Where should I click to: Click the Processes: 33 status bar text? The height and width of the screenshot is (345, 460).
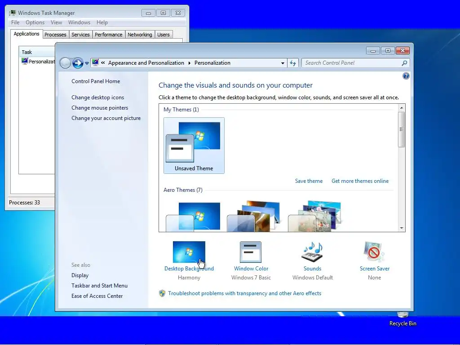click(24, 203)
